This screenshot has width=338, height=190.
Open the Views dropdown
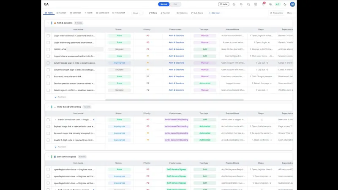(x=136, y=13)
